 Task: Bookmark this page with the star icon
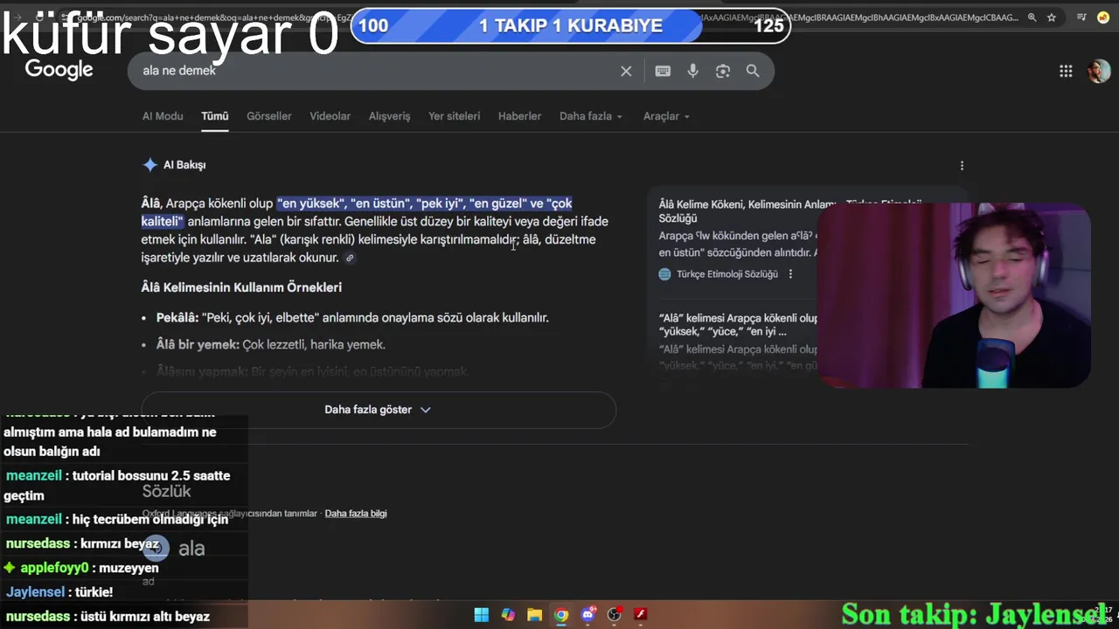[x=1052, y=17]
